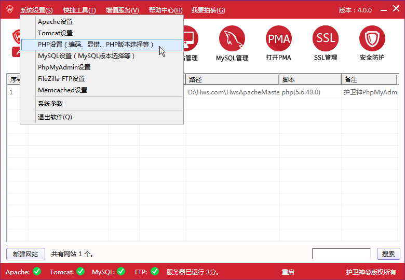
Task: Click the FTP green status checkmark
Action: tap(154, 271)
